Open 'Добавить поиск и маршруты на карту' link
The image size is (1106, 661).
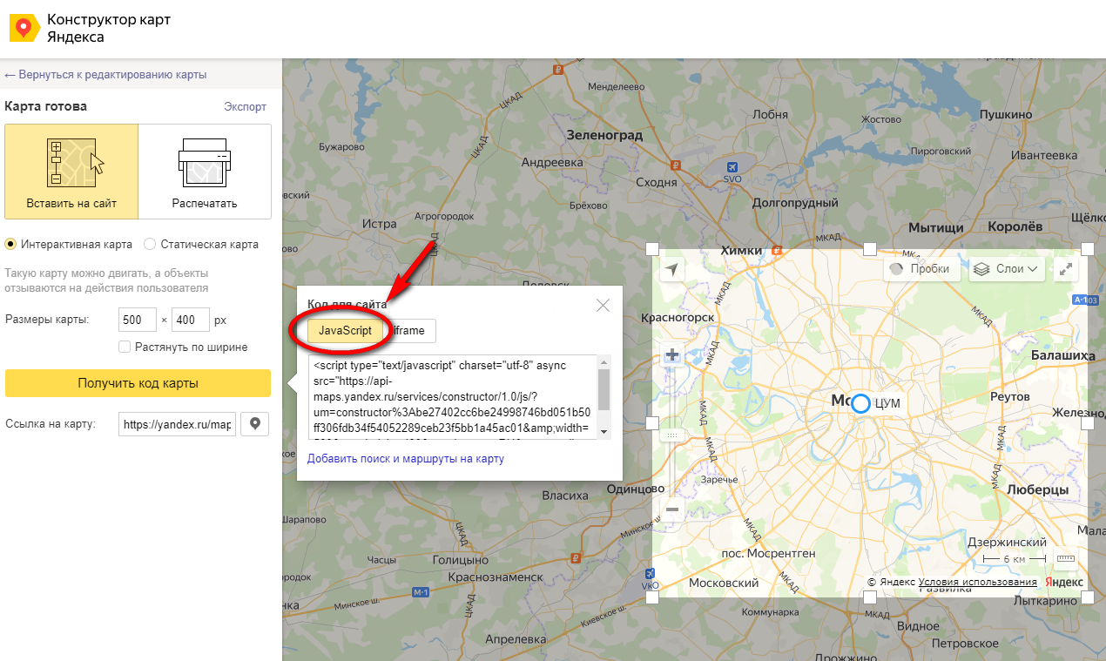[406, 458]
